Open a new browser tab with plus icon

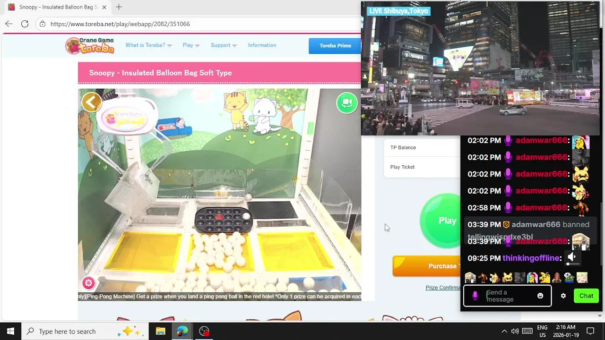119,7
